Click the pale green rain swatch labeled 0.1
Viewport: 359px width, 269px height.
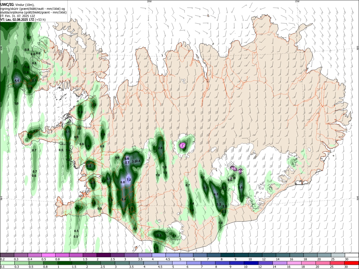7,263
